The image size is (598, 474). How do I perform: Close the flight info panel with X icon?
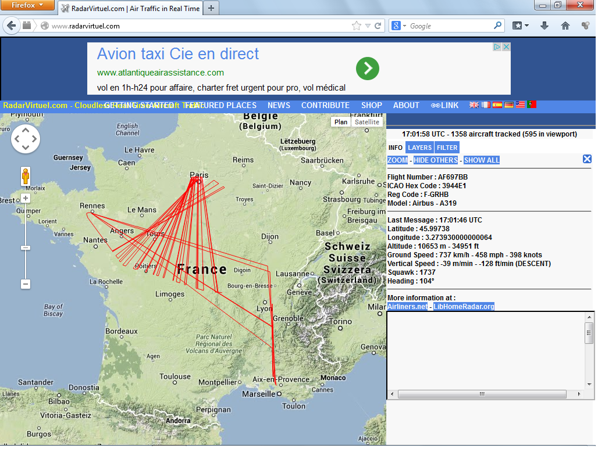pos(587,159)
